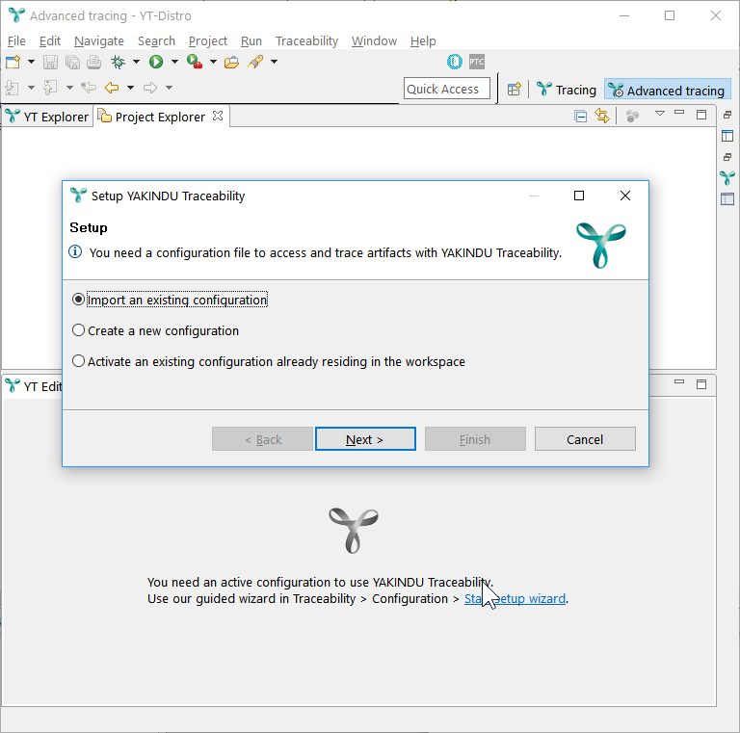Click the YAKINDU icon in right trim
The width and height of the screenshot is (740, 733).
[727, 178]
